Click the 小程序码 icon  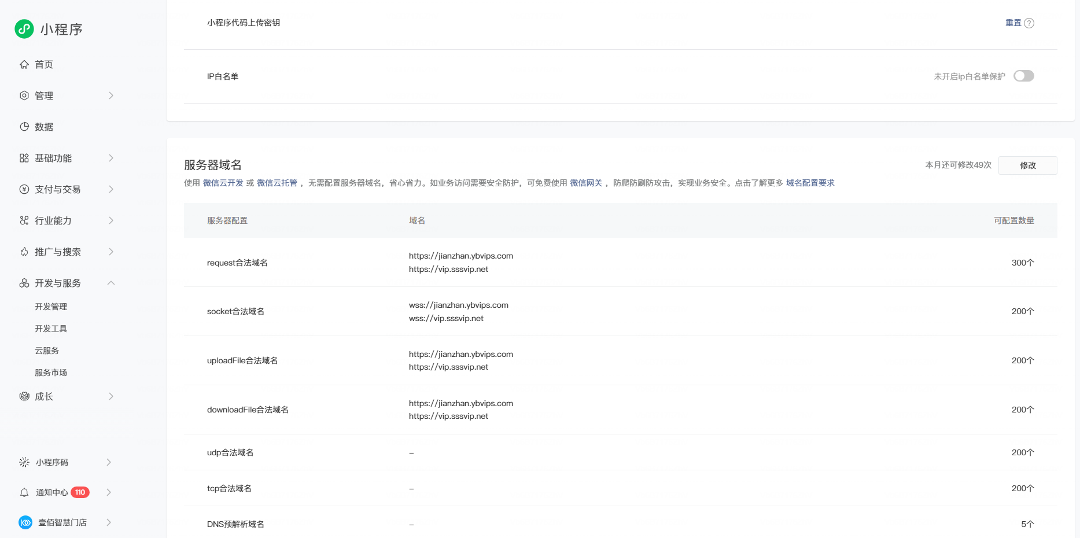tap(24, 462)
